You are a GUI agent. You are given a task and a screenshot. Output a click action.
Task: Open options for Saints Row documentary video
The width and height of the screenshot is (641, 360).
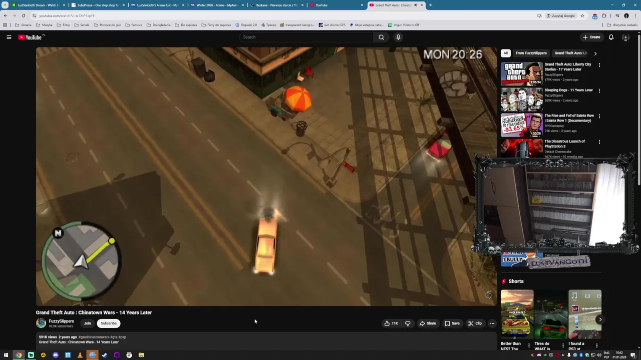click(x=599, y=116)
